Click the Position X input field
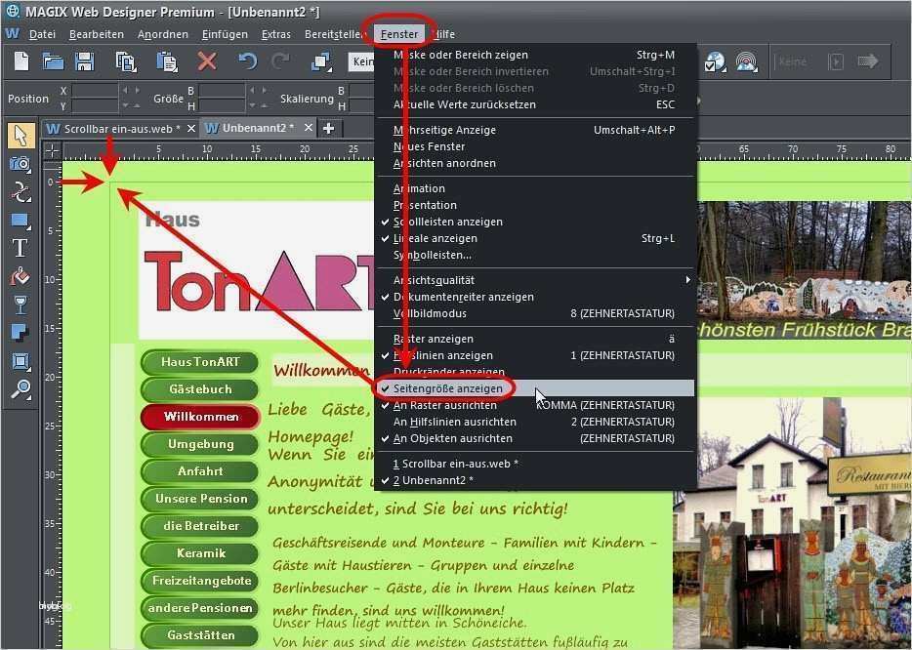Screen dimensions: 912x650 coord(94,91)
